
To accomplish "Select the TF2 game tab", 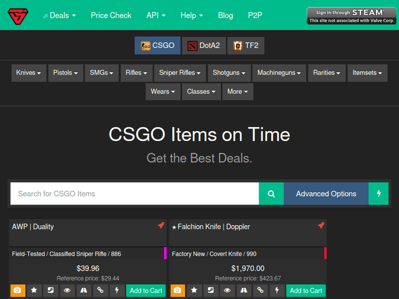I will 246,46.
